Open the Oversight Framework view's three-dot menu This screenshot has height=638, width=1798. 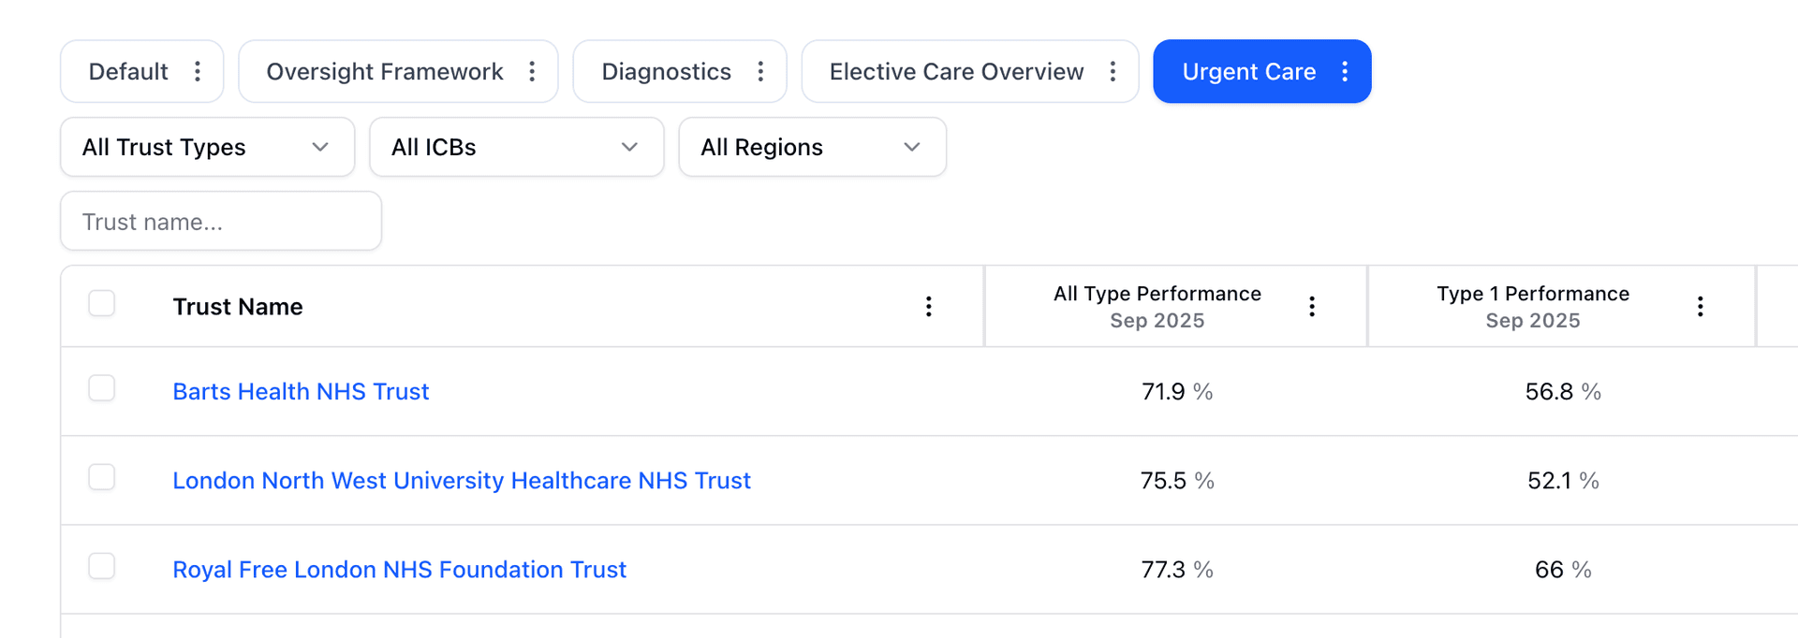coord(531,70)
